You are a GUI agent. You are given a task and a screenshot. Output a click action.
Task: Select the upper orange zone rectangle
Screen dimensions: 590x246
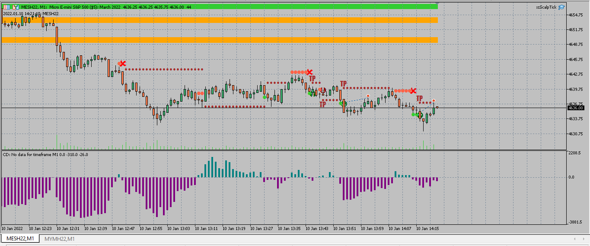pos(220,20)
